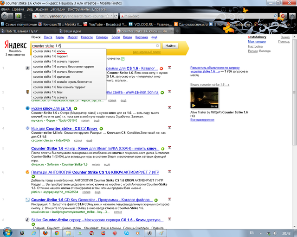Select suggestion "counter strike 1.6 онлайн играть бесплатно"
Screen dimensions: 297x237
[69, 82]
